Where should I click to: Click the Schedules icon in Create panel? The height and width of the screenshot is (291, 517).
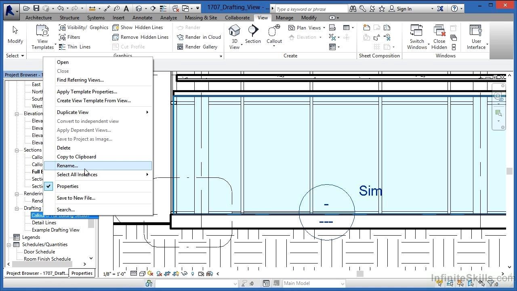pos(347,27)
